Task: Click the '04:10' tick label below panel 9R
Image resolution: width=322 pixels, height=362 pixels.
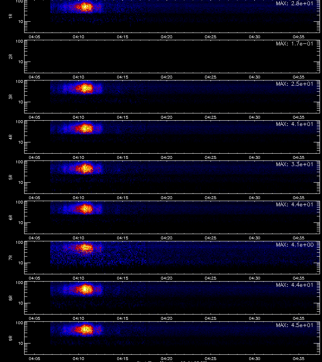Action: point(78,358)
